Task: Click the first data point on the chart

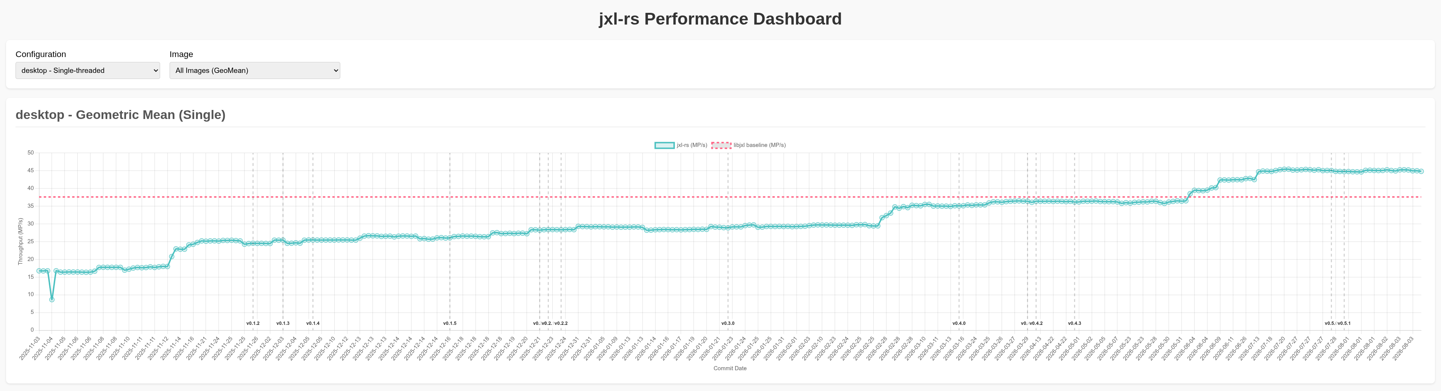Action: tap(39, 271)
